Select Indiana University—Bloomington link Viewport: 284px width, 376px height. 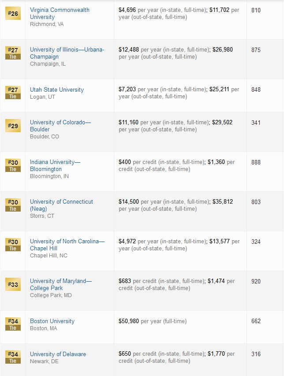[x=55, y=165]
